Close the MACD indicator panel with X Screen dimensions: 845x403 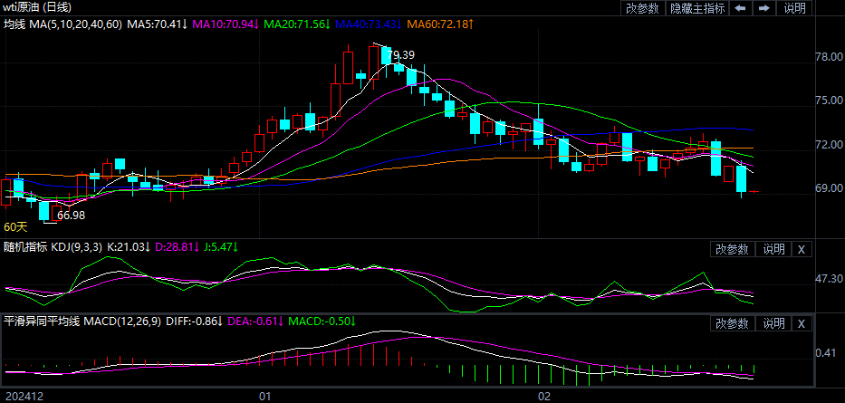(802, 323)
